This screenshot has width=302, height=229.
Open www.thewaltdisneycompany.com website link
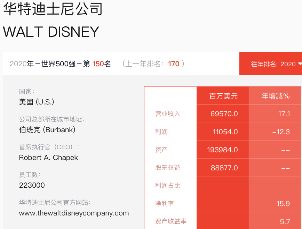(x=74, y=213)
